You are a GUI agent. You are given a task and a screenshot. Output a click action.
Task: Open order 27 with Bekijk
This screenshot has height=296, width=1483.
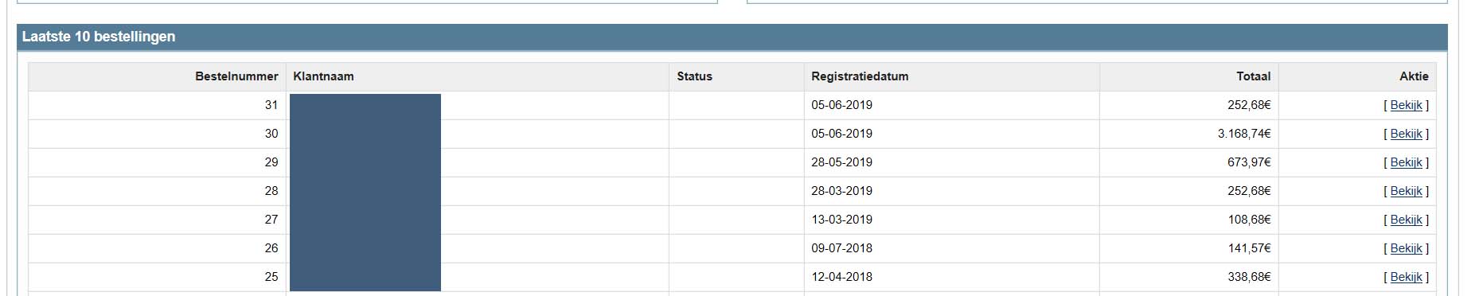click(1406, 220)
